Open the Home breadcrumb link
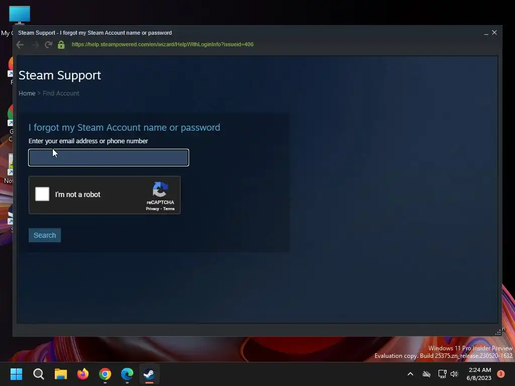This screenshot has width=515, height=386. [x=27, y=93]
